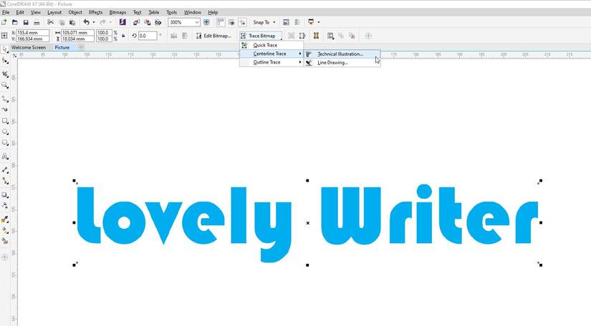
Task: Toggle Show Guidelines button
Action: (x=242, y=22)
